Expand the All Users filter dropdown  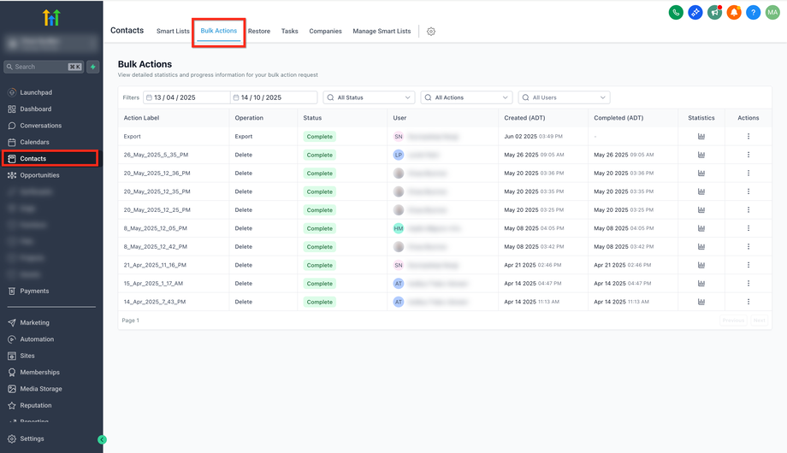pos(564,97)
